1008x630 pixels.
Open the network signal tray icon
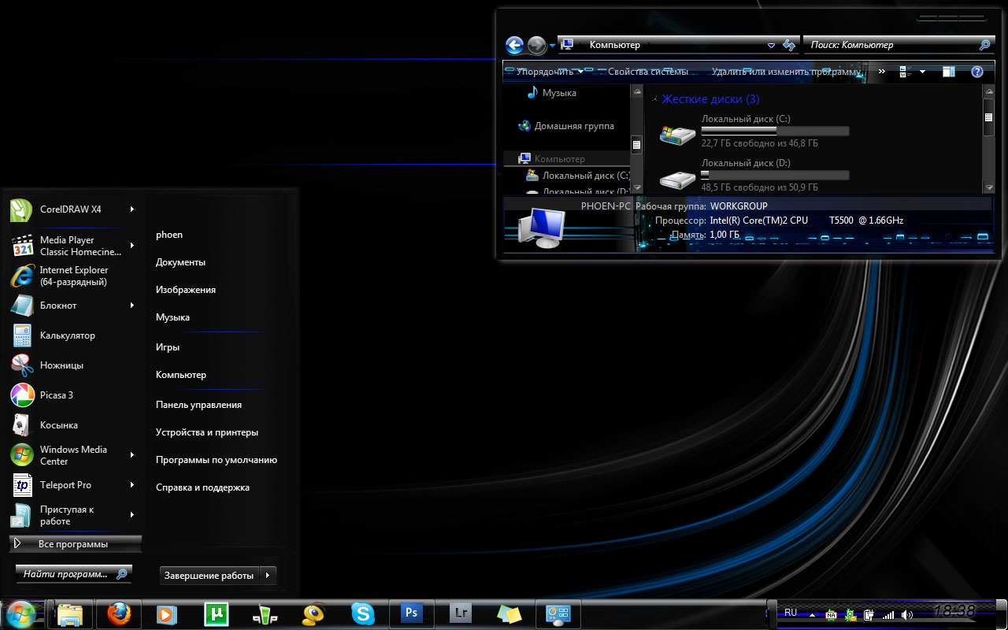[x=888, y=614]
